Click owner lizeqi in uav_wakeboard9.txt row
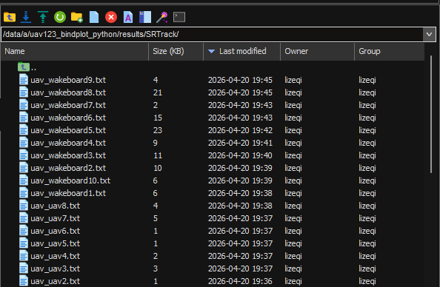Image resolution: width=440 pixels, height=287 pixels. tap(293, 80)
